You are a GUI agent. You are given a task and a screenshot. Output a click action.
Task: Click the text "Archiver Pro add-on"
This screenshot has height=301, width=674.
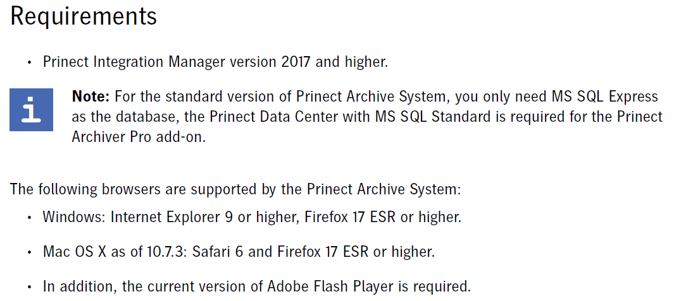[x=139, y=137]
